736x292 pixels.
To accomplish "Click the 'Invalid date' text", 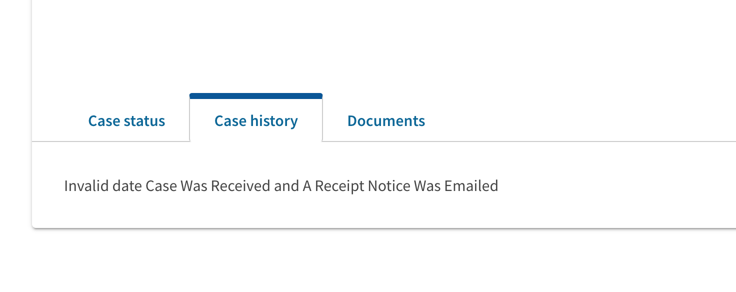I will (x=103, y=186).
